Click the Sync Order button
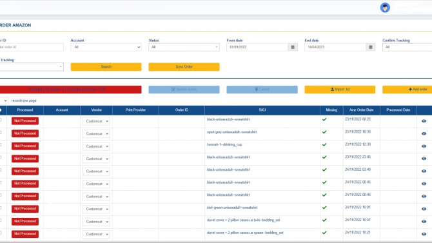Screen dimensions: 432x243 coord(184,67)
